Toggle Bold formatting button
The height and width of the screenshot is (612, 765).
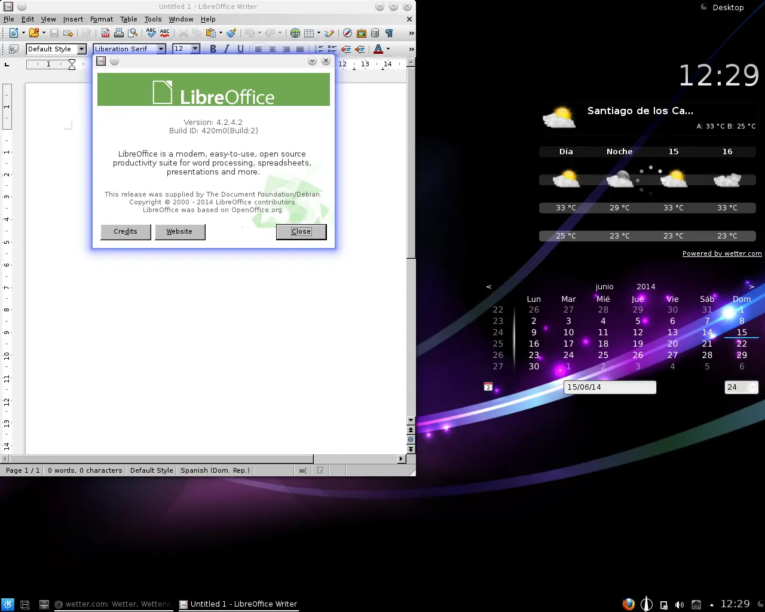pos(213,49)
